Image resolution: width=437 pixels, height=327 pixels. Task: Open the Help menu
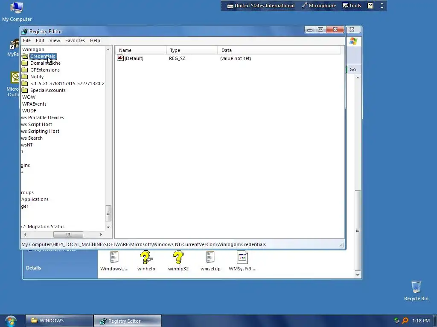[x=95, y=40]
